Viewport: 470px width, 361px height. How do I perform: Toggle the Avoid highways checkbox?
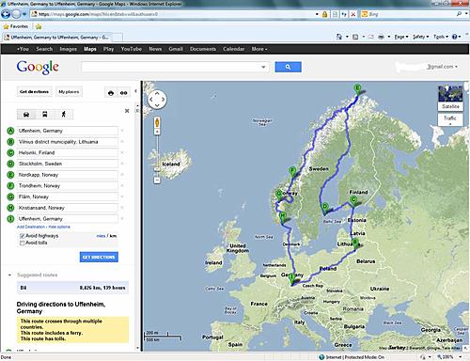pyautogui.click(x=22, y=236)
